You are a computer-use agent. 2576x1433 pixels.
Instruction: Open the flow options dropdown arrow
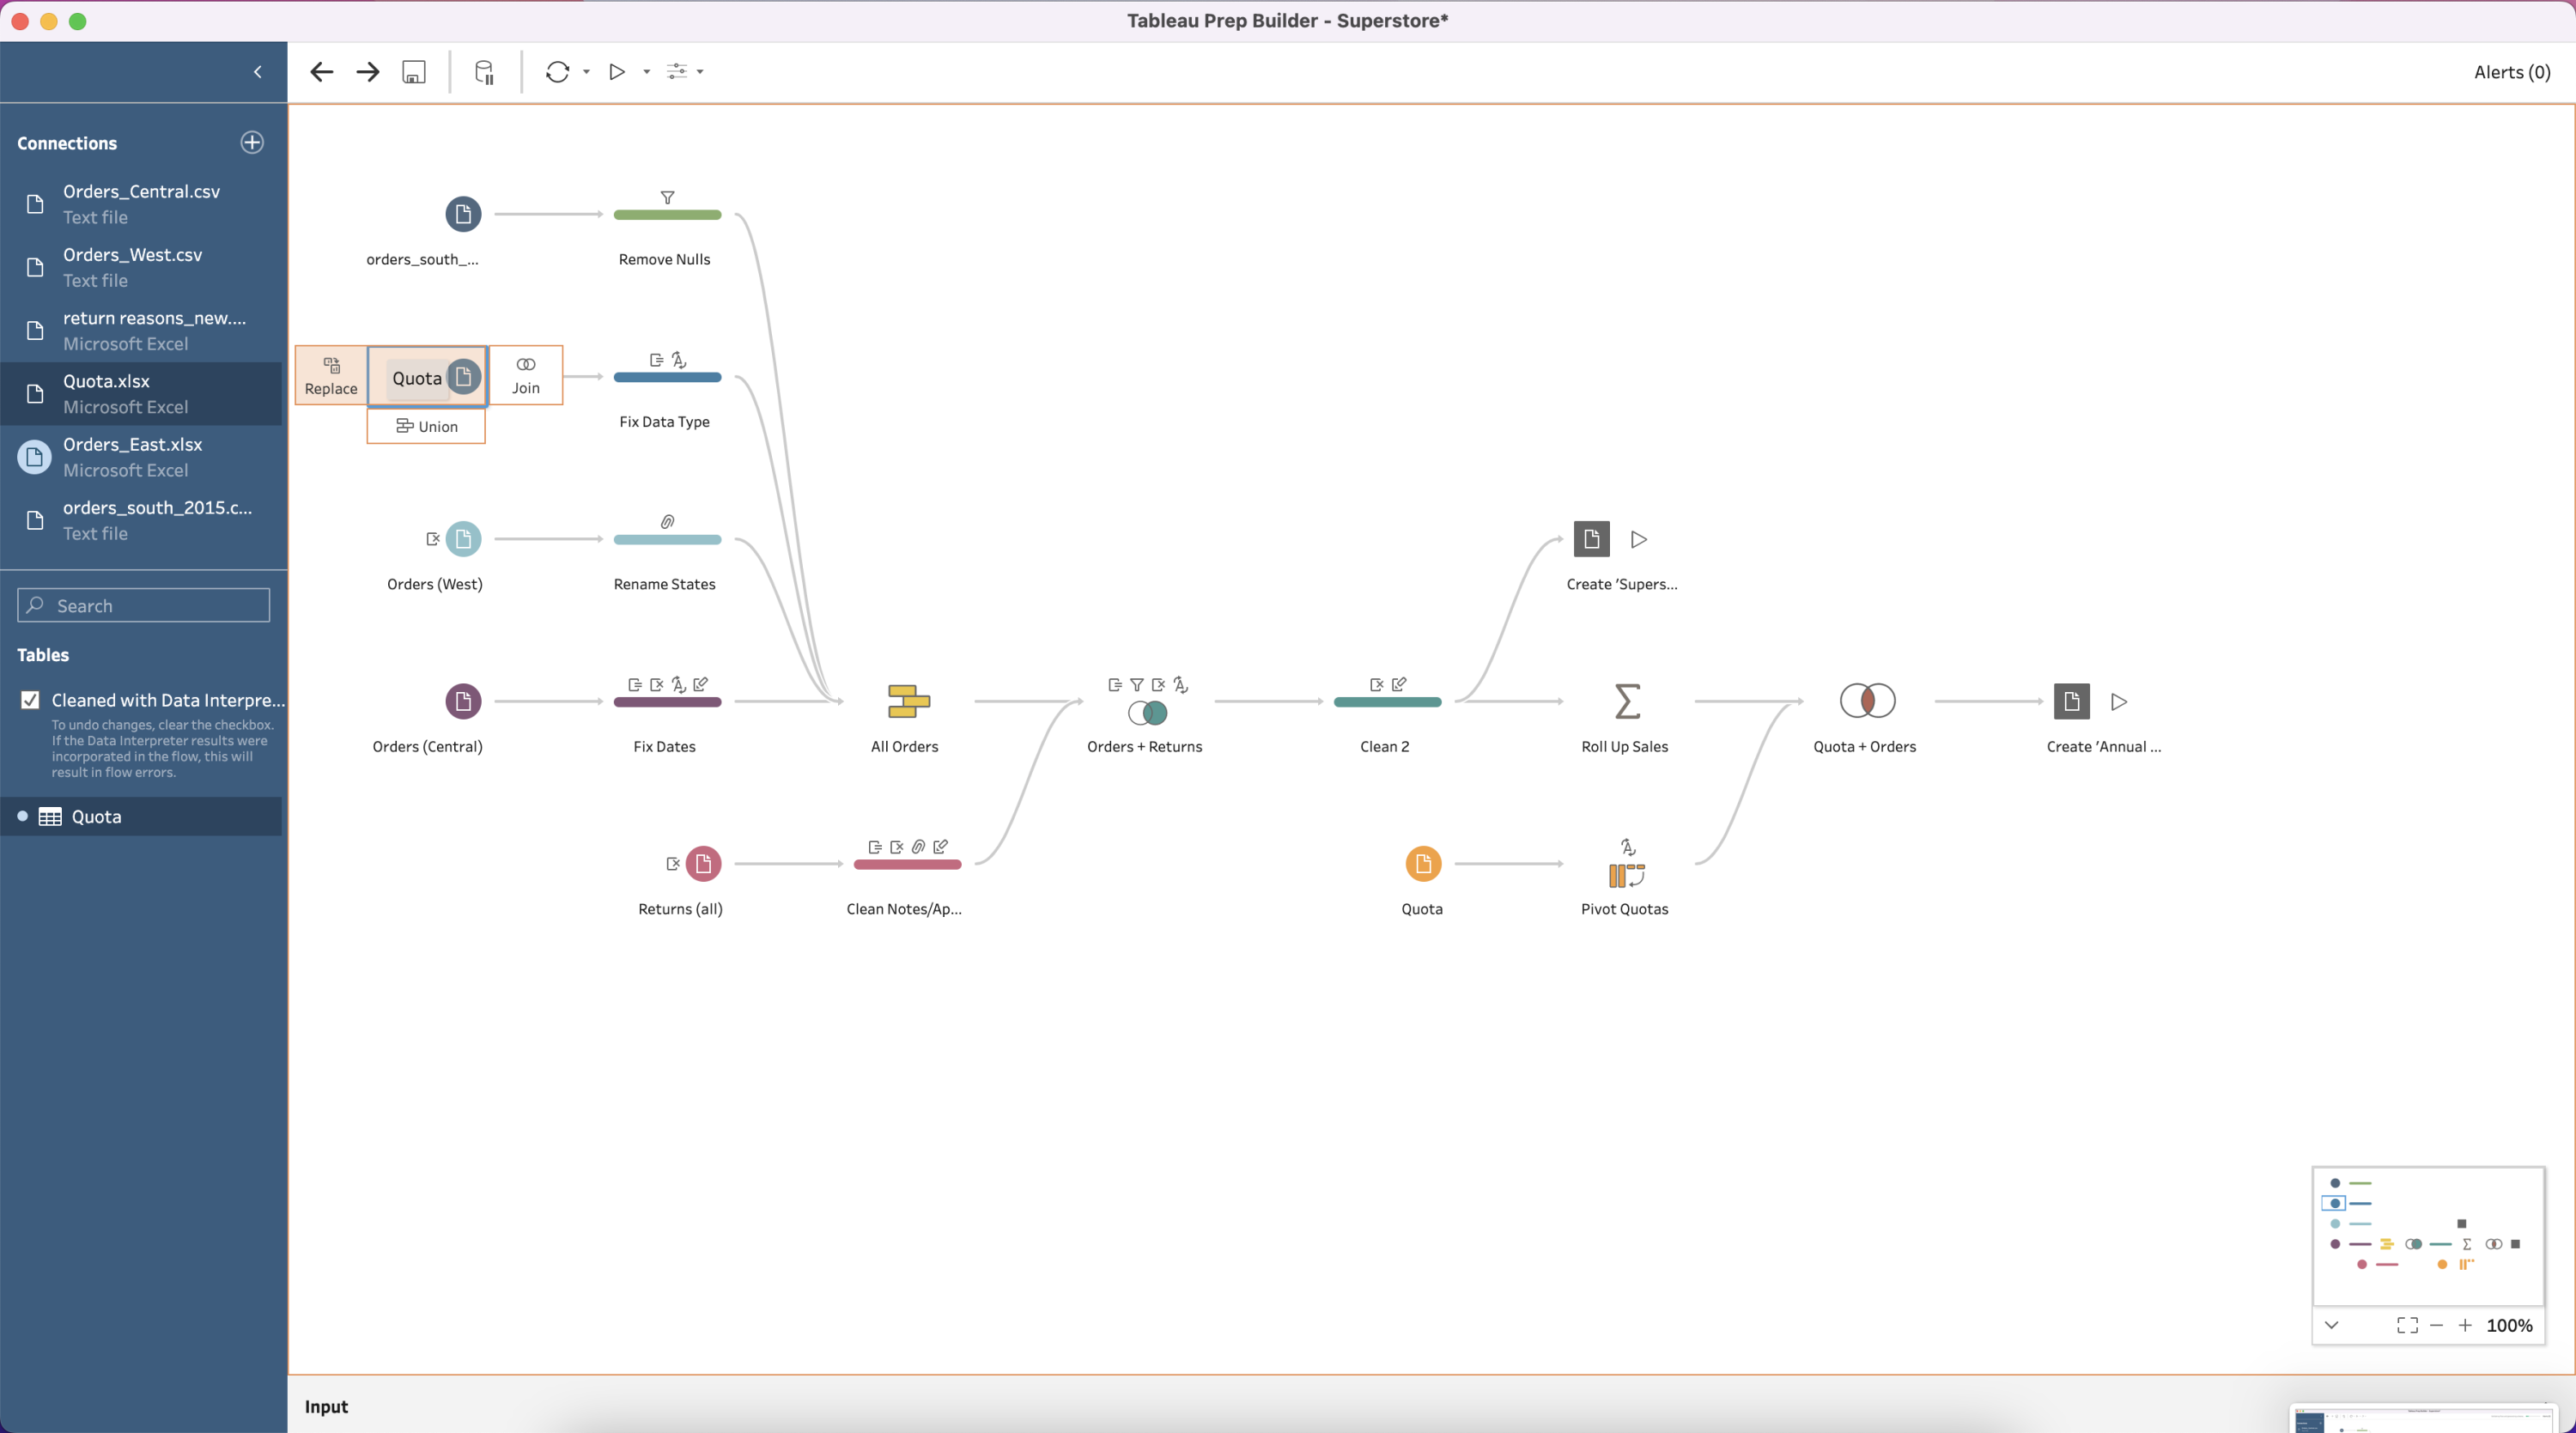[x=700, y=72]
